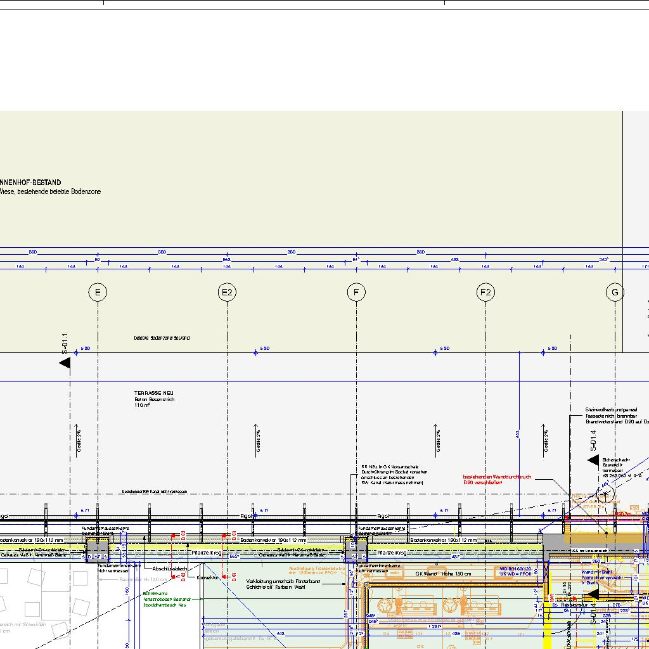The height and width of the screenshot is (649, 649).
Task: Select section marker arrow S-01.1
Action: (65, 363)
